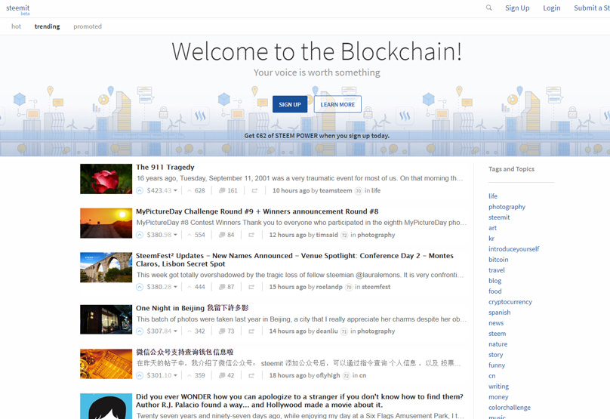Upvote the oflyhigh cn post
Screen dimensions: 610x419
tap(140, 376)
